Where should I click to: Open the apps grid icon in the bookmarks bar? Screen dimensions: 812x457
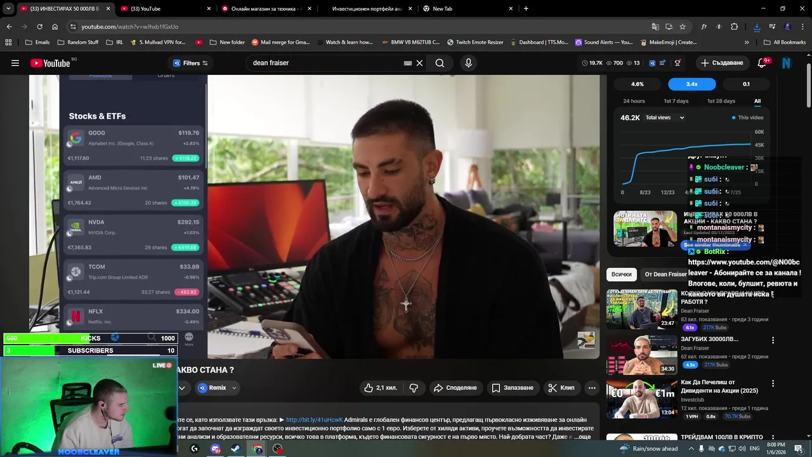pos(8,42)
